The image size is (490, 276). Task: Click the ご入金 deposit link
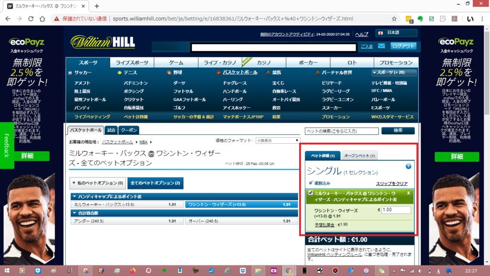(367, 46)
